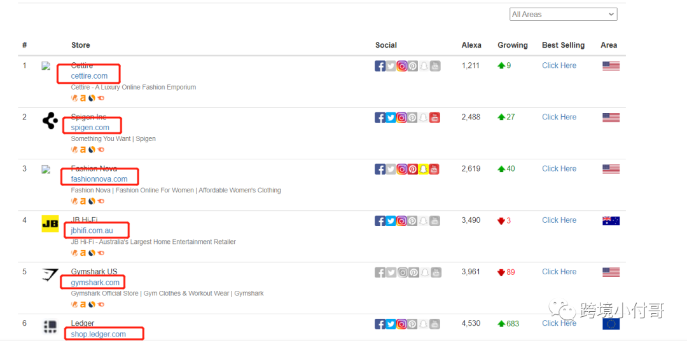Click Here best selling for Cettire

559,65
